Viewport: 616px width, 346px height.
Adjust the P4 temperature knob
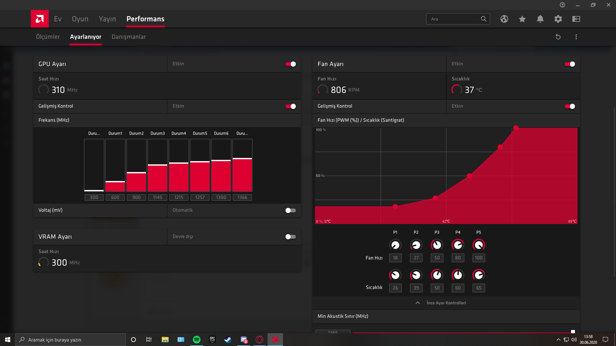coord(458,275)
